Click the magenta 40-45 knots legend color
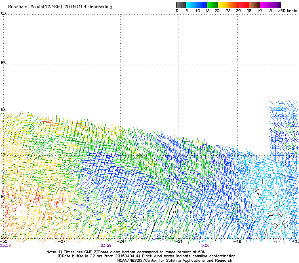 coord(265,5)
